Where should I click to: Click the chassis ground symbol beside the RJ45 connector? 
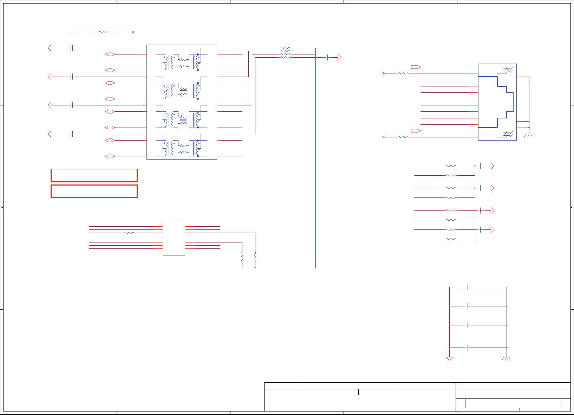pyautogui.click(x=529, y=135)
